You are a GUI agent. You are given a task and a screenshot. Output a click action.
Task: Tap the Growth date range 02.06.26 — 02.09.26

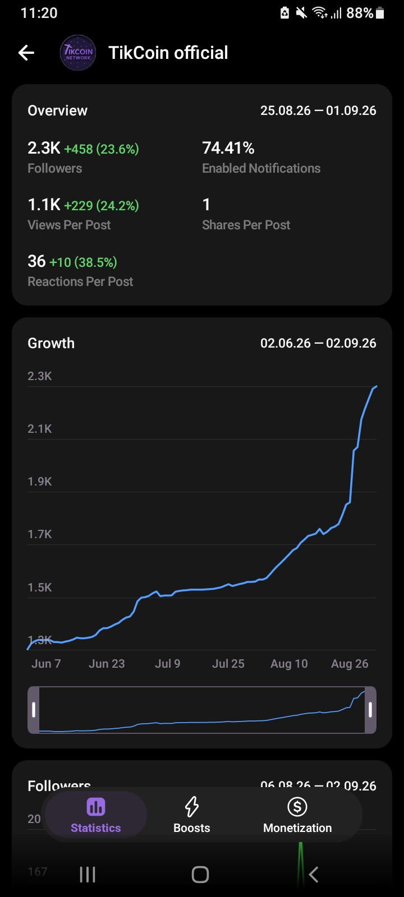[x=318, y=343]
